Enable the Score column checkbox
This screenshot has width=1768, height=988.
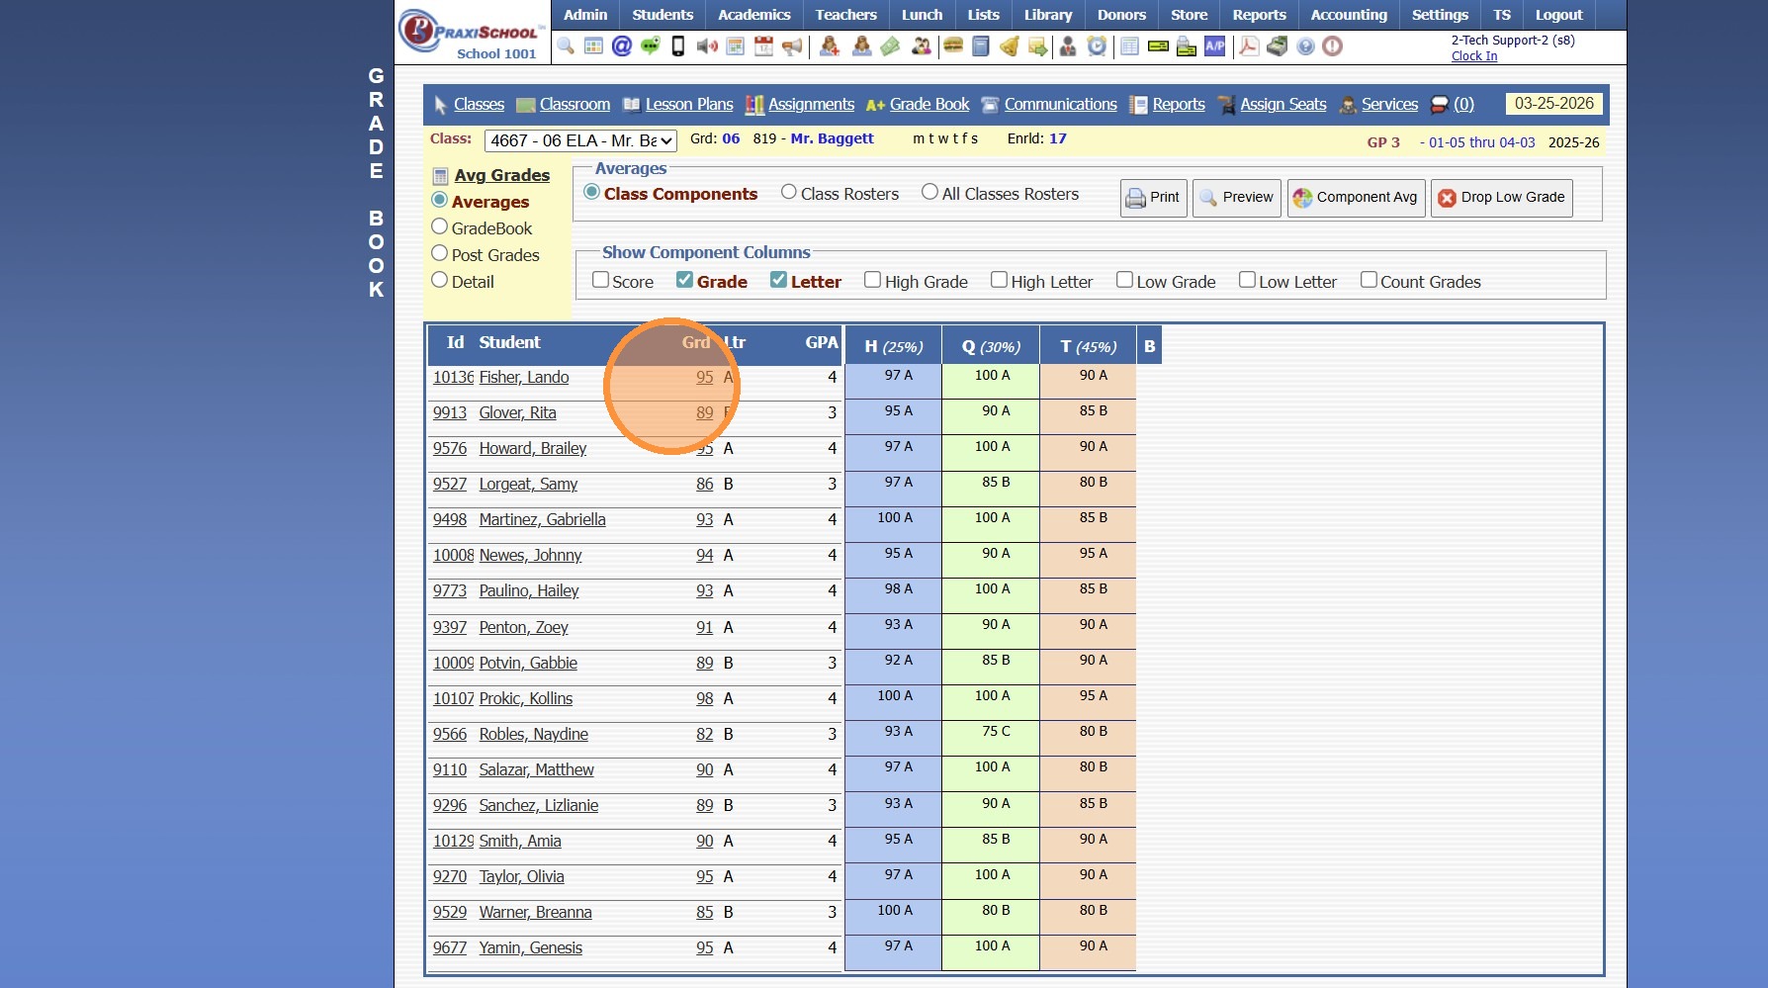(600, 280)
